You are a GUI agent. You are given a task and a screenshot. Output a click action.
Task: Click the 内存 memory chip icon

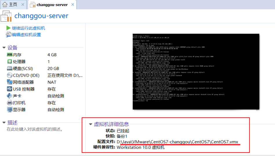click(x=10, y=54)
